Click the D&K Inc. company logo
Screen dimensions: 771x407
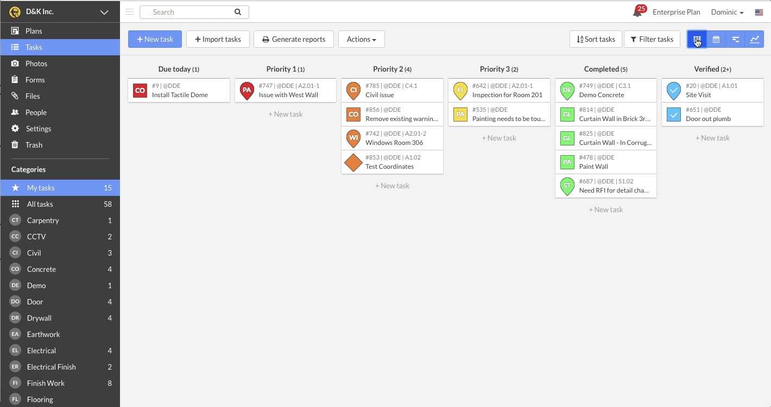tap(15, 12)
